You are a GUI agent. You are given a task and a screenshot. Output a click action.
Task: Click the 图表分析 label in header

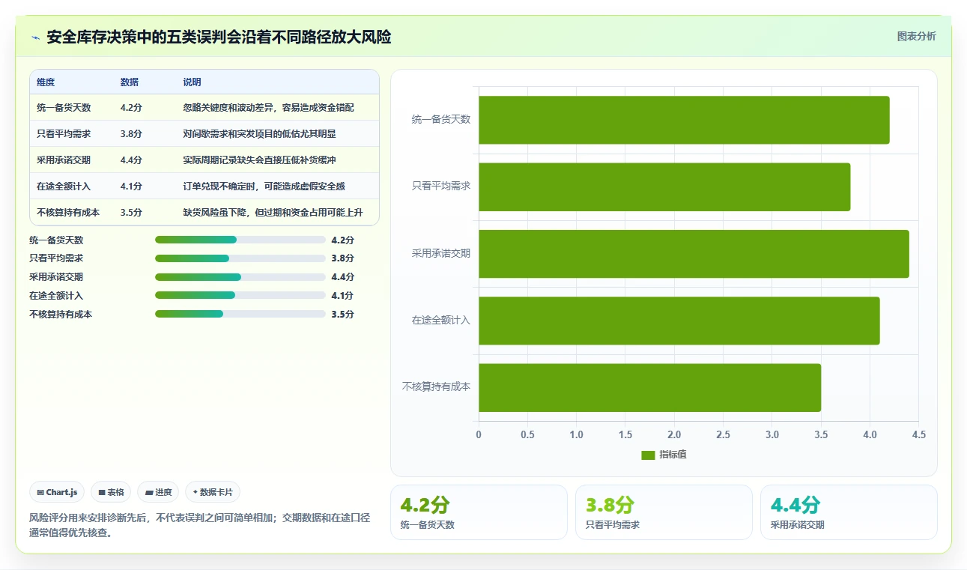(x=916, y=36)
